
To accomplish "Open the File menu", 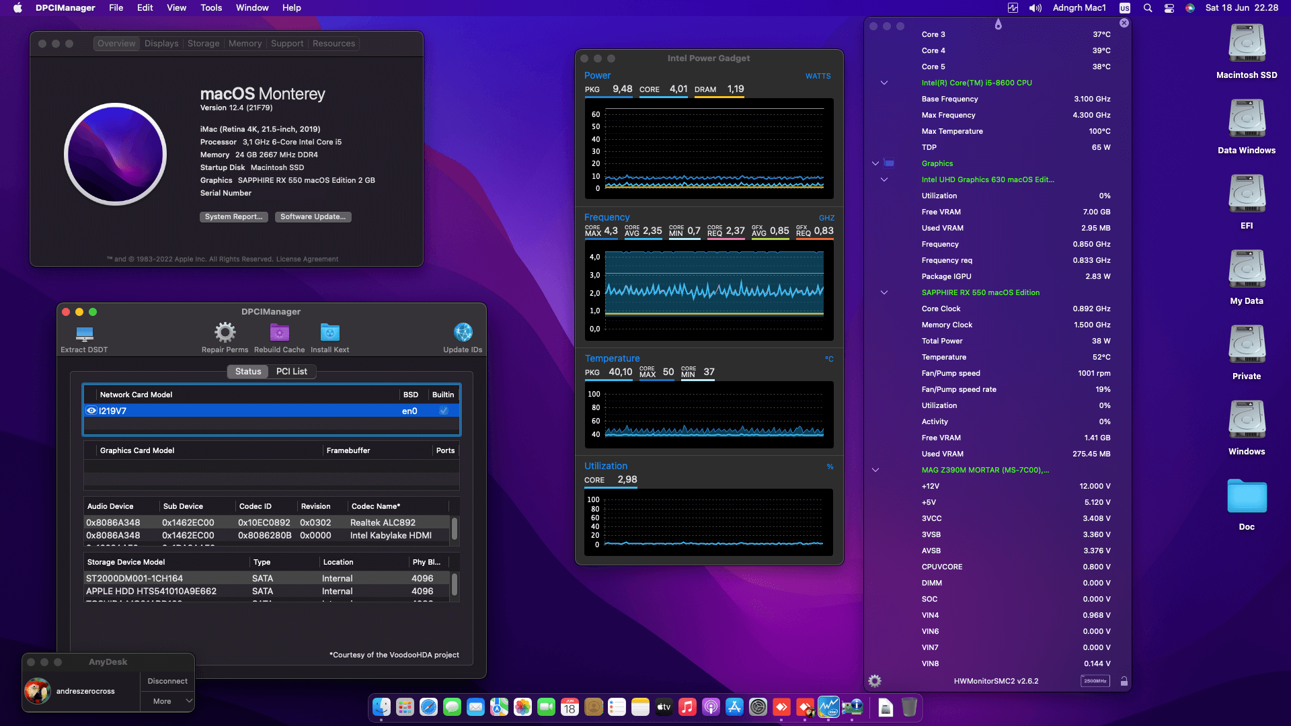I will point(116,8).
